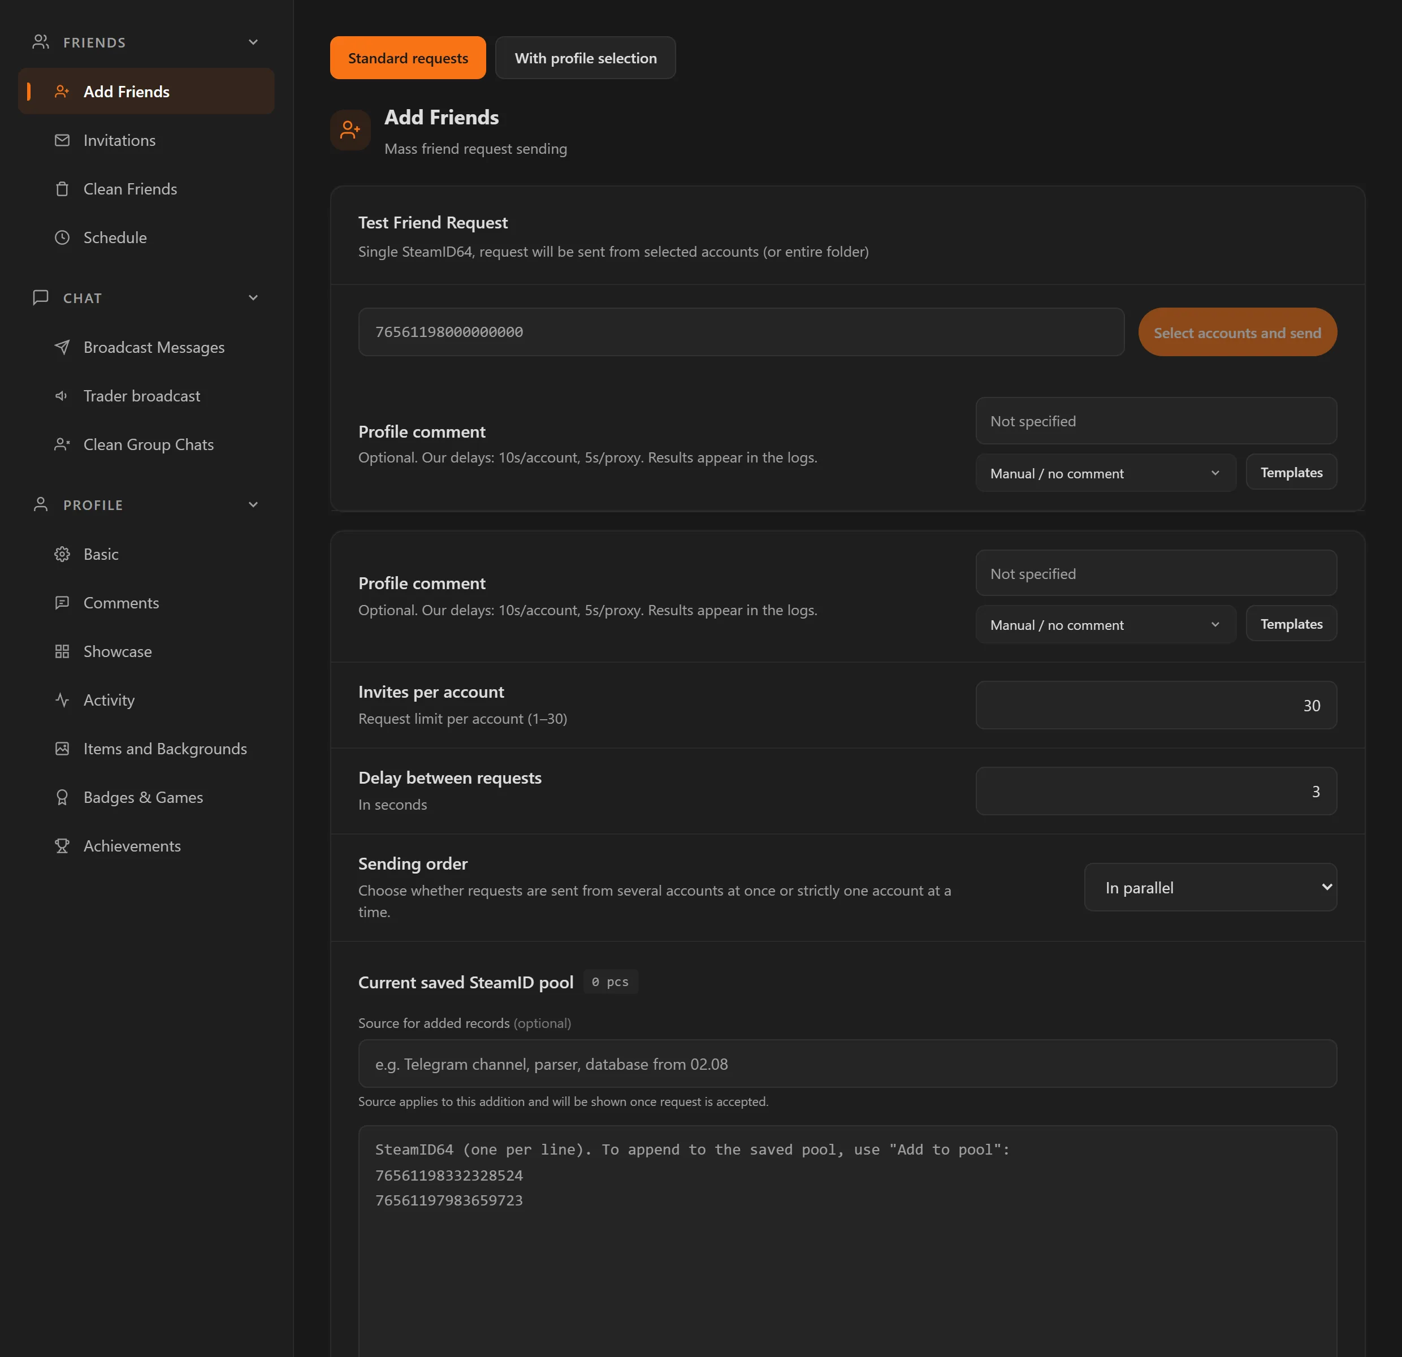This screenshot has width=1402, height=1357.
Task: Click the Activity pulse icon
Action: (x=62, y=699)
